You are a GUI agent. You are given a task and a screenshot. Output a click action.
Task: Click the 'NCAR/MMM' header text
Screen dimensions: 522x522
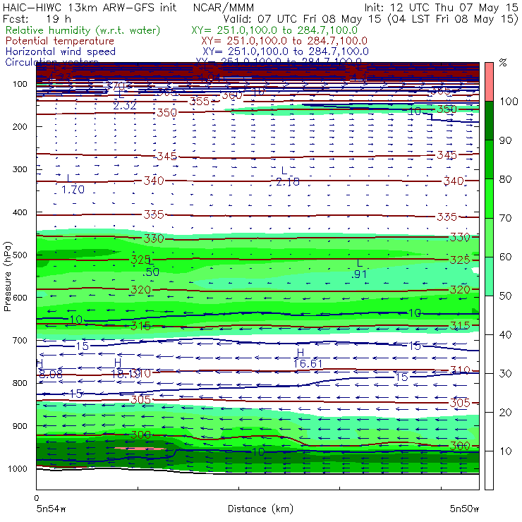[x=224, y=7]
